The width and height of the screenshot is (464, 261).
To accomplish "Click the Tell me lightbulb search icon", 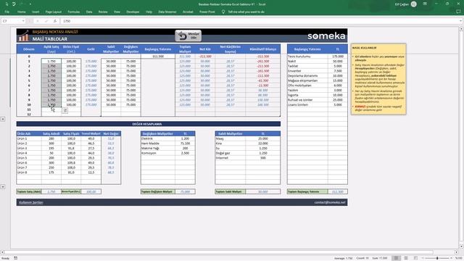I will 223,12.
